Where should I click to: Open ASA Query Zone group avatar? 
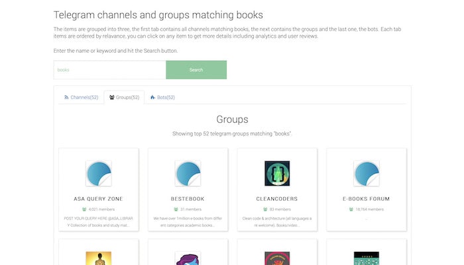tap(99, 174)
